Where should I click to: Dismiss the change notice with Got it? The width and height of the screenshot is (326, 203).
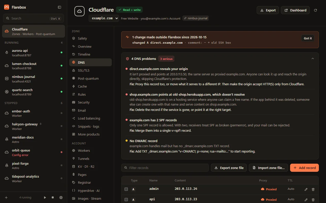(308, 38)
